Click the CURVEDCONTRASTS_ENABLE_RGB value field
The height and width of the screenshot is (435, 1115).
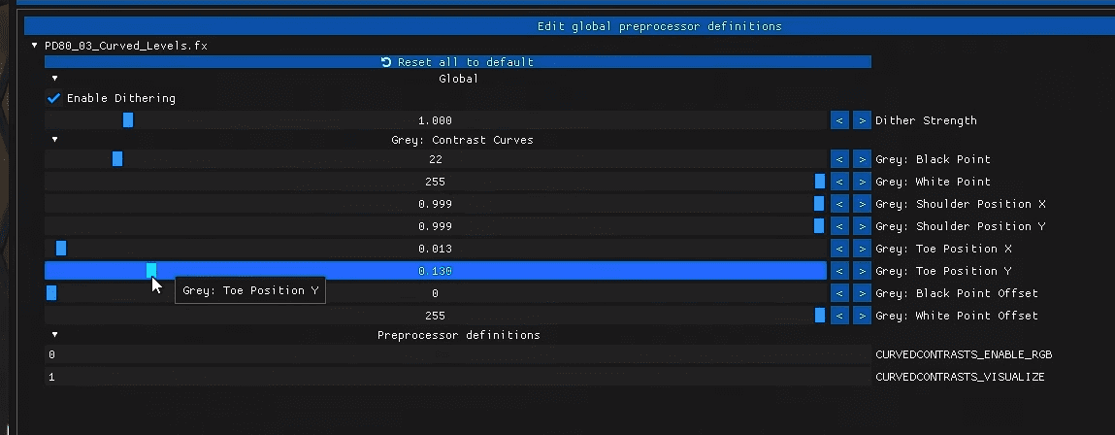(x=458, y=354)
